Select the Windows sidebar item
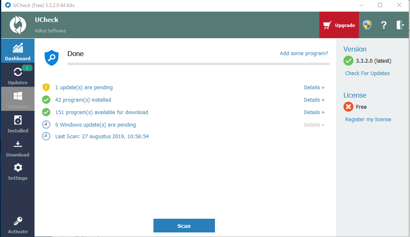The height and width of the screenshot is (237, 410). 18,99
